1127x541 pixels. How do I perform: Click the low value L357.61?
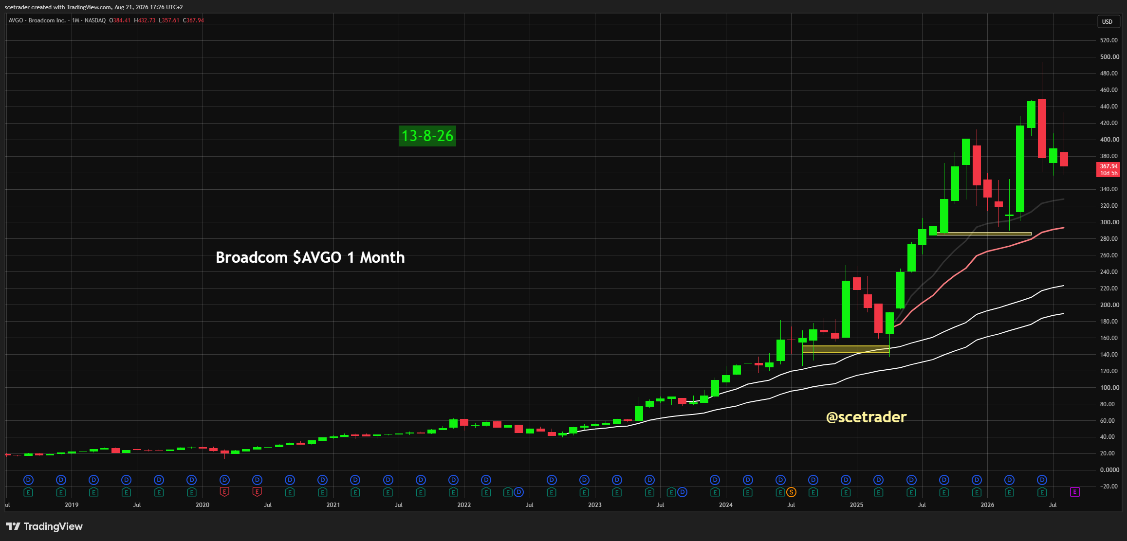point(169,20)
